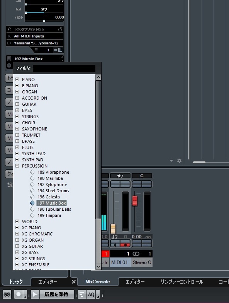The height and width of the screenshot is (303, 229).
Task: Expand the XG PIANO category
Action: [x=17, y=228]
